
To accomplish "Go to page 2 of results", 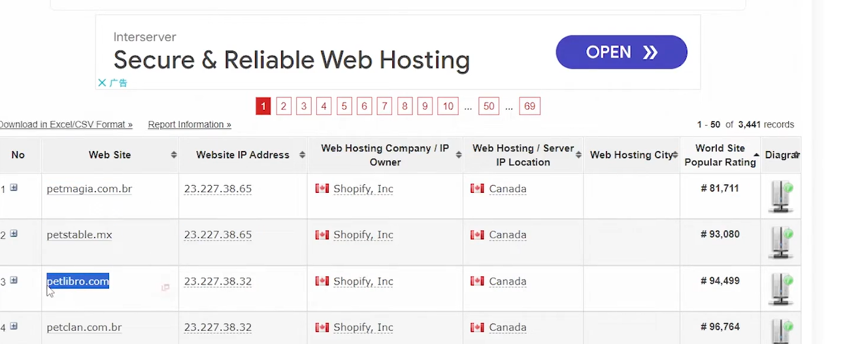I will tap(284, 106).
